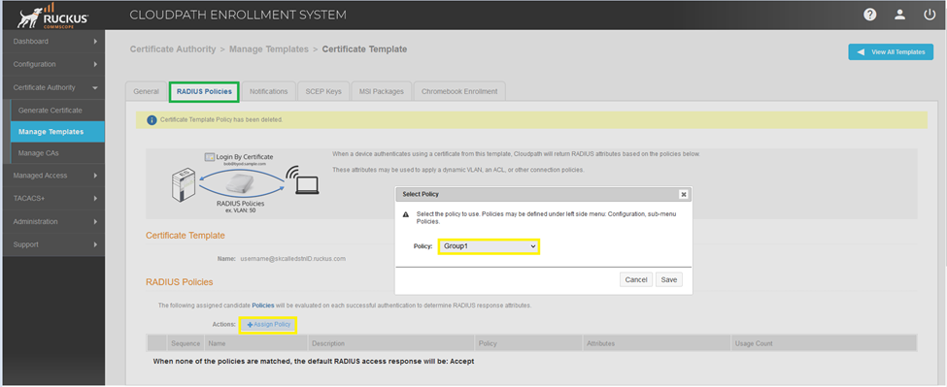Screen dimensions: 947x387
Task: Click the template name username@skcalledstnID.ruckus.com
Action: 293,259
